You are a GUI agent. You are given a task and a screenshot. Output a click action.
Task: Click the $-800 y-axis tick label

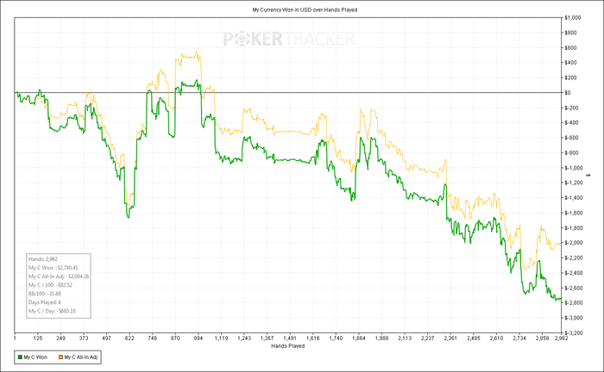571,152
